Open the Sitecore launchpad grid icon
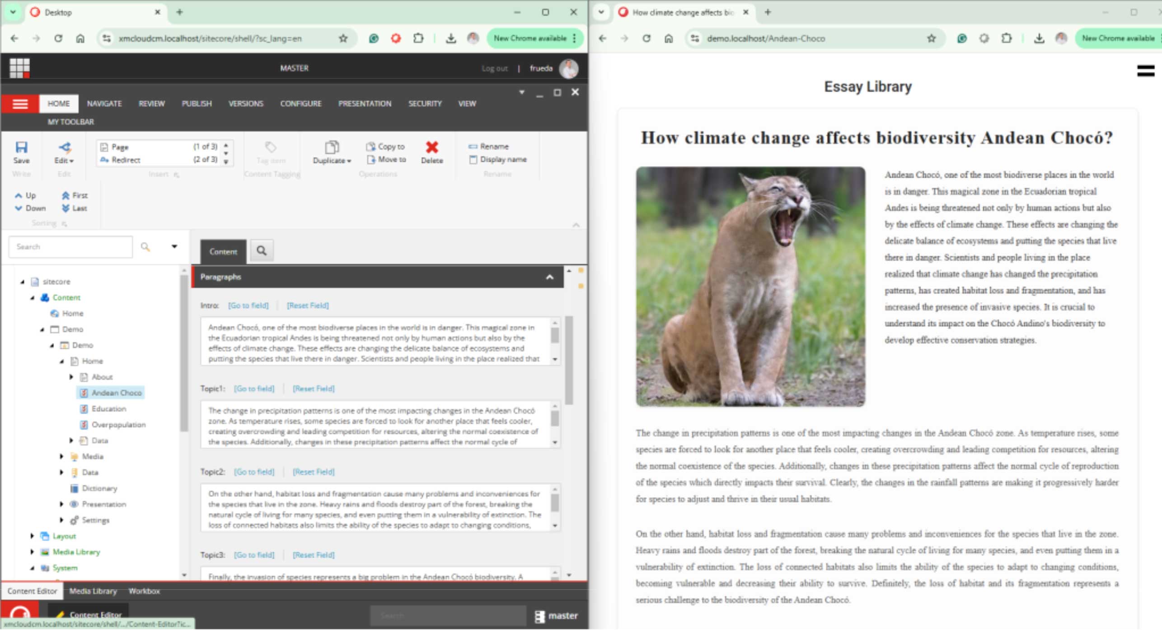 pyautogui.click(x=19, y=68)
